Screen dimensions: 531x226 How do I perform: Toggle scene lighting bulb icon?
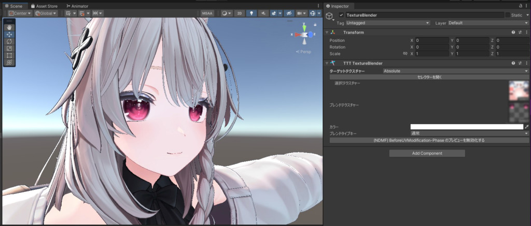[251, 13]
